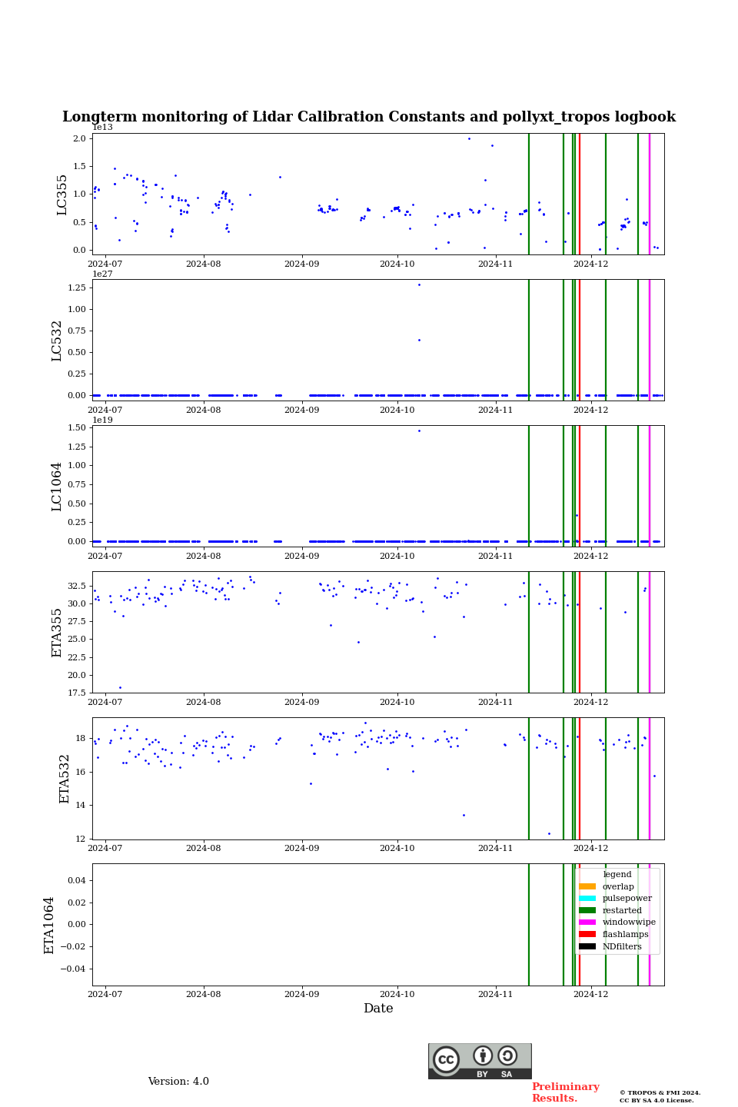Screen dimensions: 738x1107
Task: Click the 1e19 exponent above LC1064 plot
Action: 103,420
